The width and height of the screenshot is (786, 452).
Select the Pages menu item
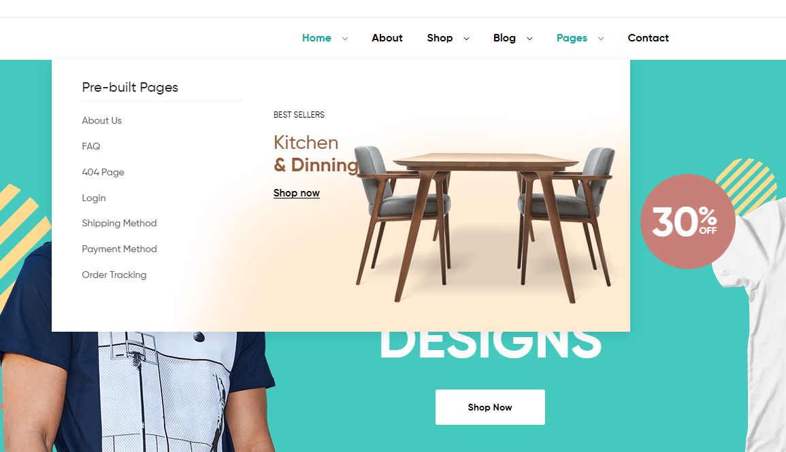click(x=572, y=38)
